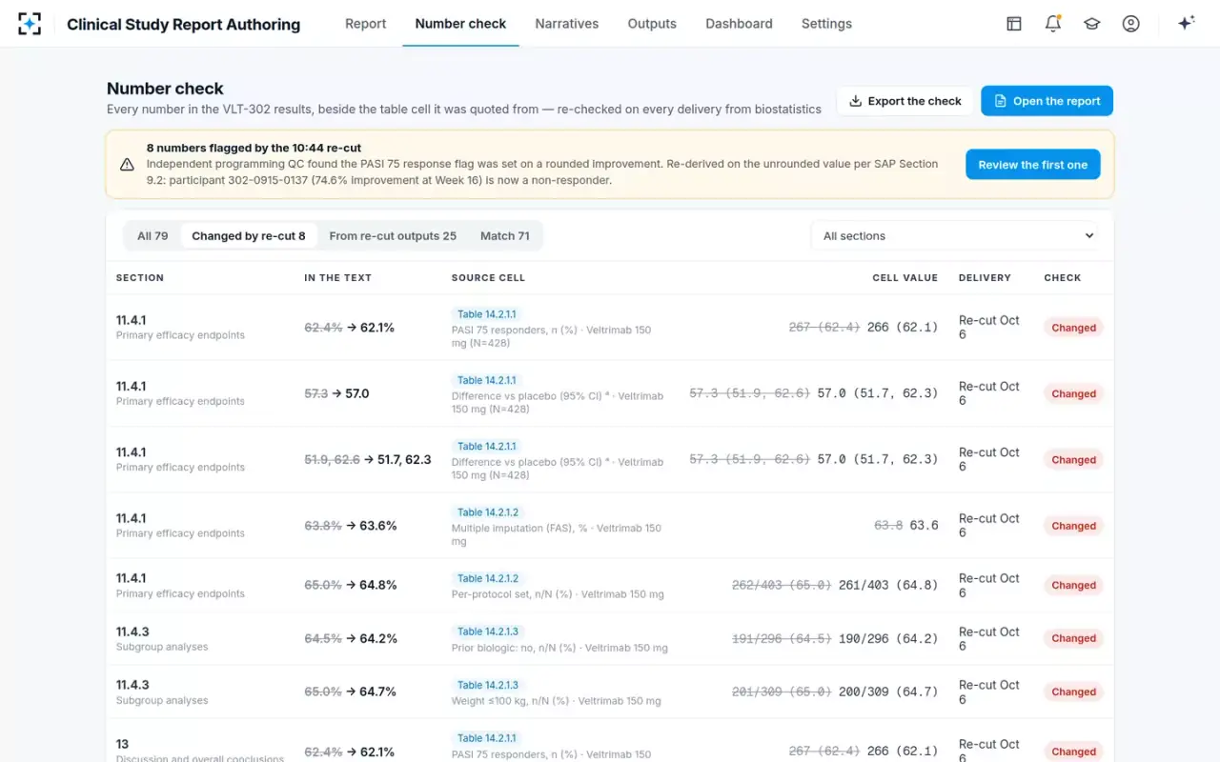Open Table 14.2.1.1 link in the 57.0 row
The height and width of the screenshot is (762, 1220).
tap(486, 380)
